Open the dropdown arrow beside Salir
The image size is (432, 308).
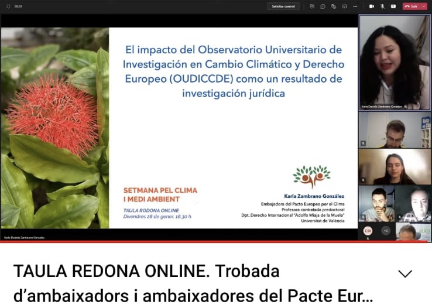click(x=424, y=6)
